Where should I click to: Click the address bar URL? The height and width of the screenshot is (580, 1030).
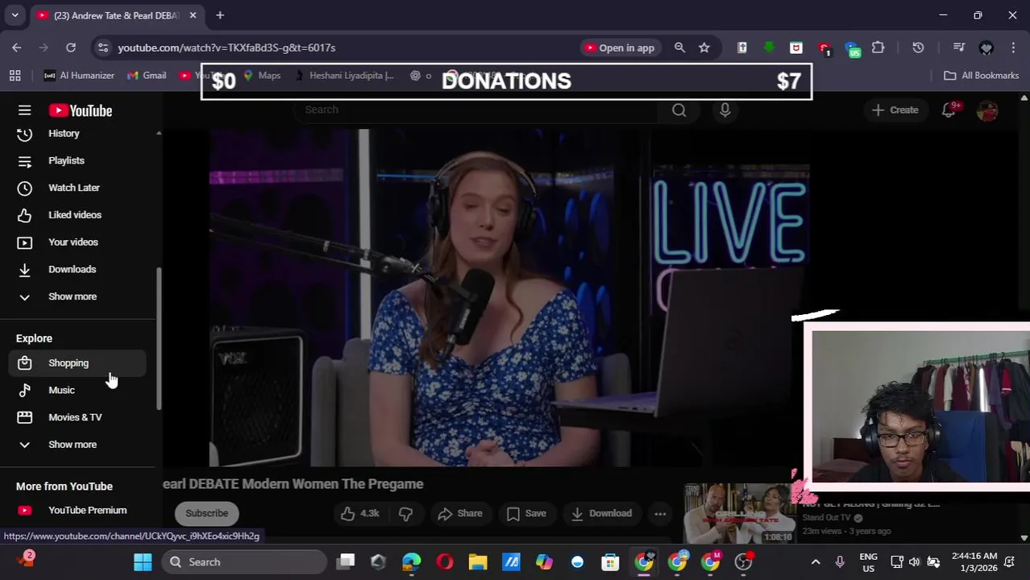coord(226,48)
